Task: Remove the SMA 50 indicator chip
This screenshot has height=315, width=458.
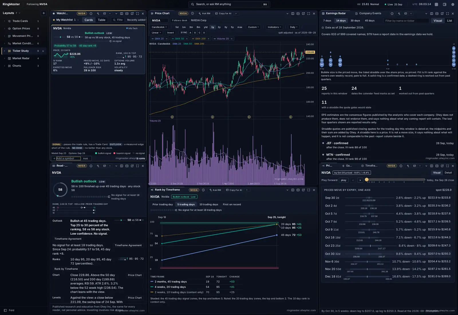Action: click(x=187, y=39)
